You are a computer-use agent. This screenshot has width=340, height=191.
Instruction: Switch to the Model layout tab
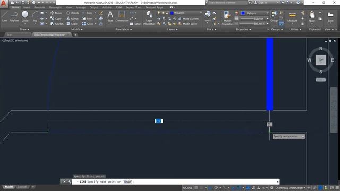point(8,187)
